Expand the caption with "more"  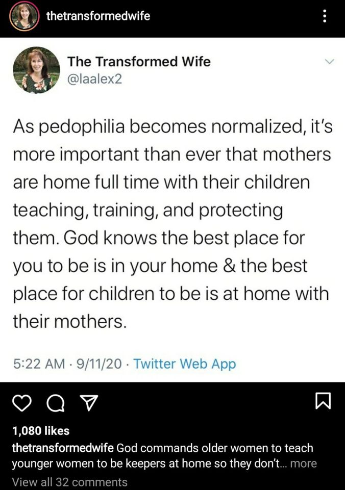[303, 463]
